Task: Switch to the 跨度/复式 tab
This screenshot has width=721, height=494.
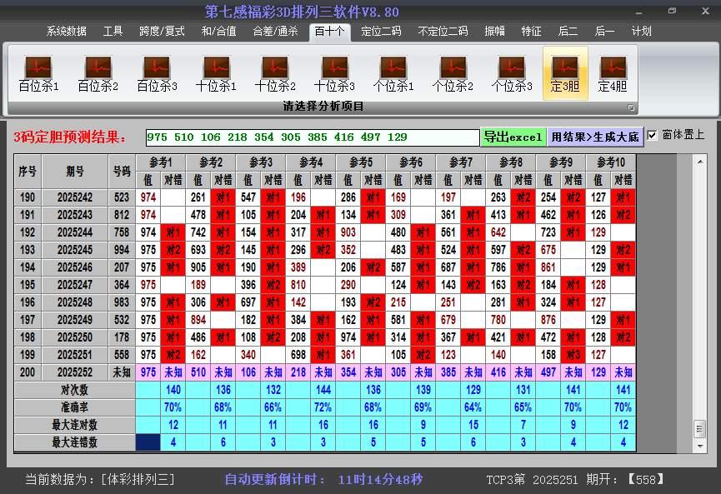Action: point(162,32)
